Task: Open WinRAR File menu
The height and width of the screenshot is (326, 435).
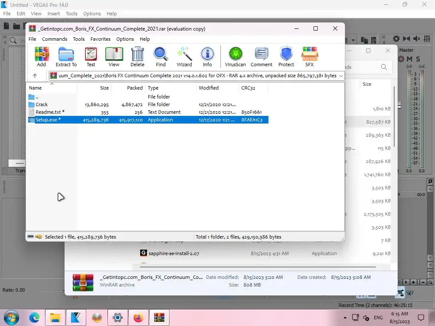Action: (x=32, y=39)
